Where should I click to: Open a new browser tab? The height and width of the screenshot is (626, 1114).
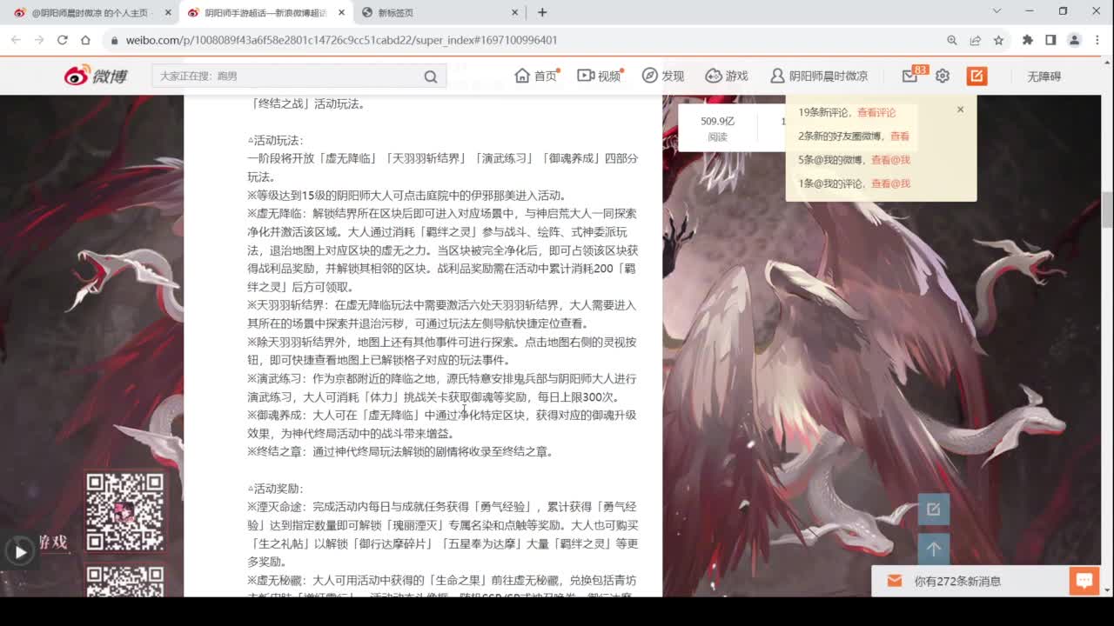[542, 12]
